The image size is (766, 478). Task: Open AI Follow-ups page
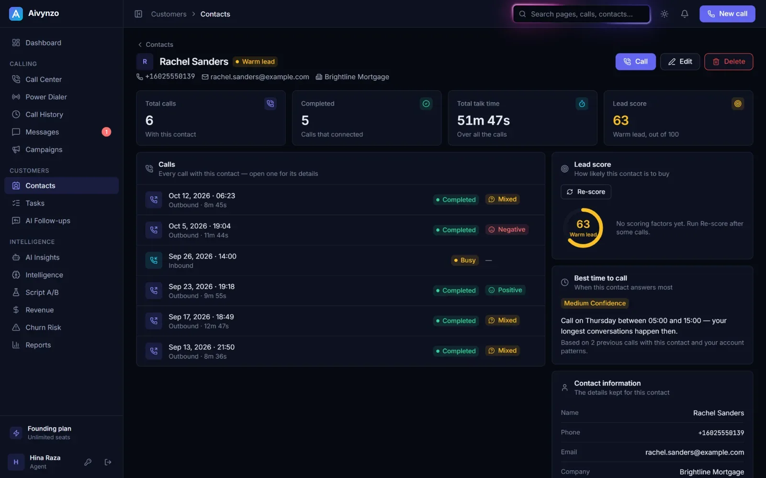click(x=61, y=221)
